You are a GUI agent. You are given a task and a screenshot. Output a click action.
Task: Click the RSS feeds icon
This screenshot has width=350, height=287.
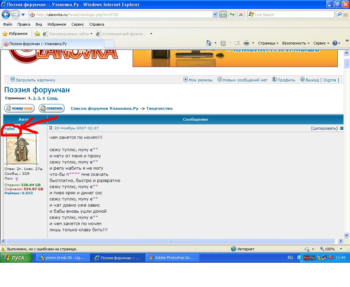pos(223,43)
